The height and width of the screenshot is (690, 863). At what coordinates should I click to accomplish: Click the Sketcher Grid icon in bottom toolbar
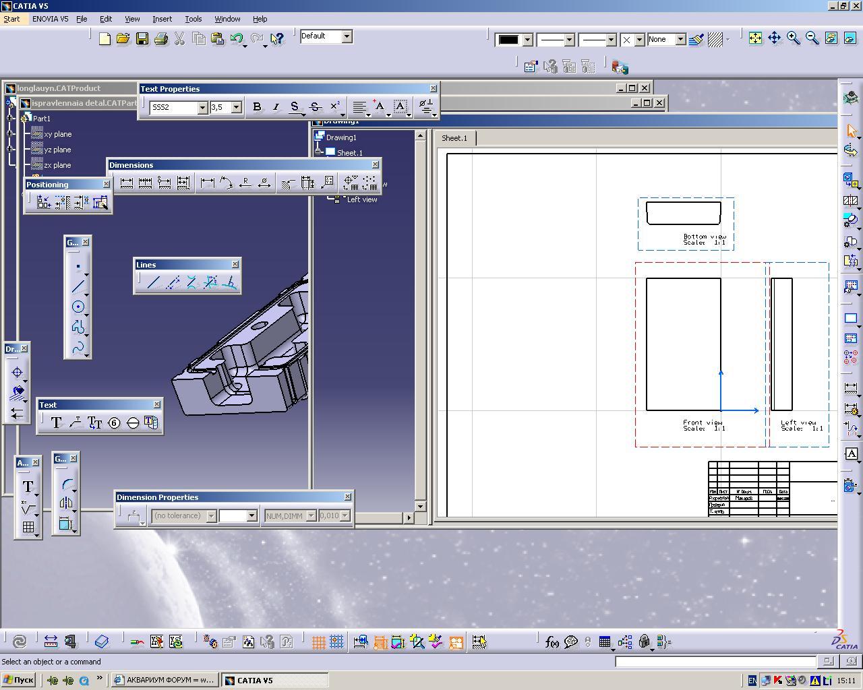318,642
